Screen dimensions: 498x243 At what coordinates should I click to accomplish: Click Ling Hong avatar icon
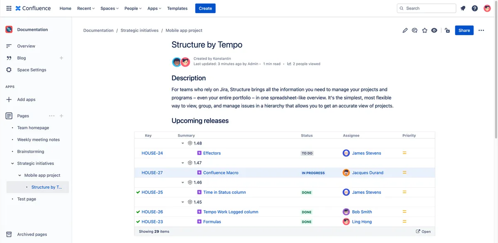point(346,222)
